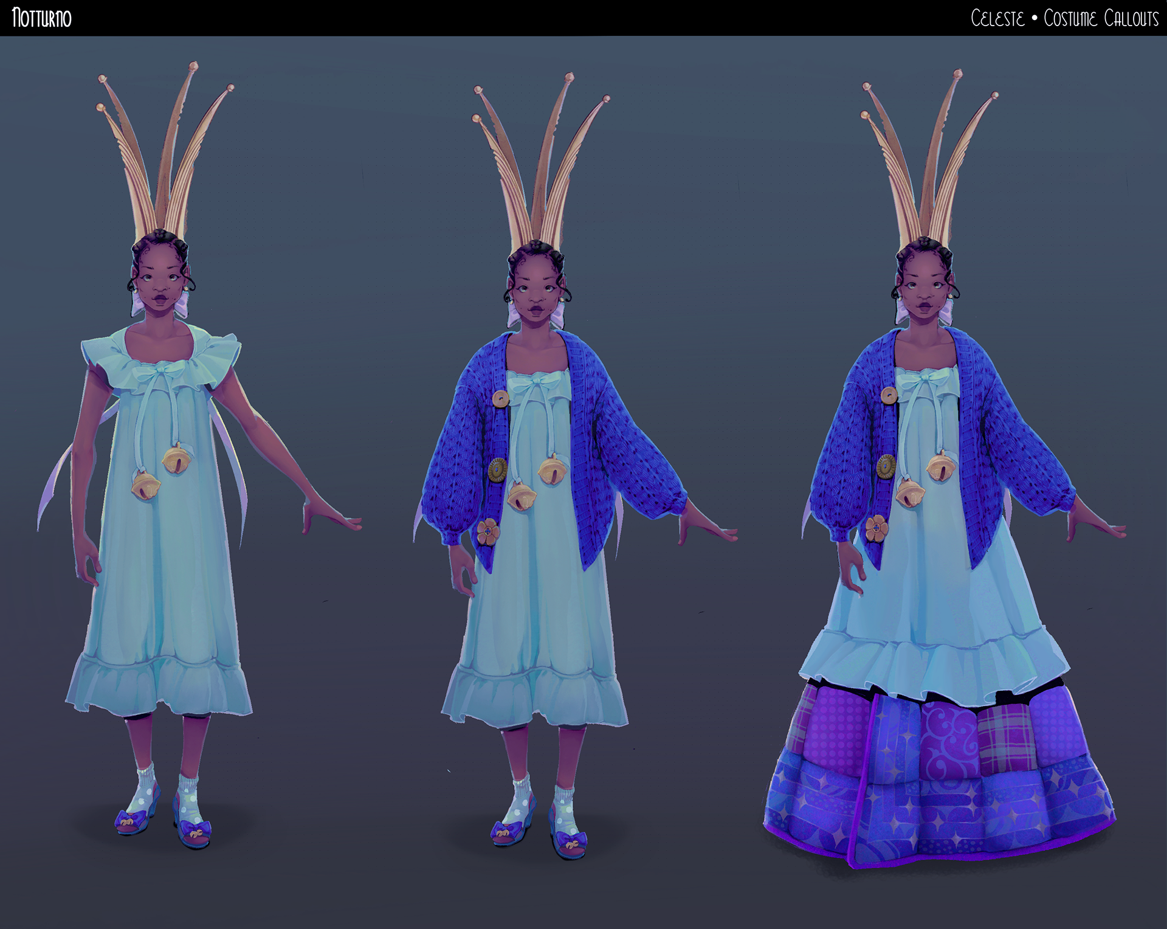Click the left figure's face
The image size is (1167, 929).
tap(159, 286)
